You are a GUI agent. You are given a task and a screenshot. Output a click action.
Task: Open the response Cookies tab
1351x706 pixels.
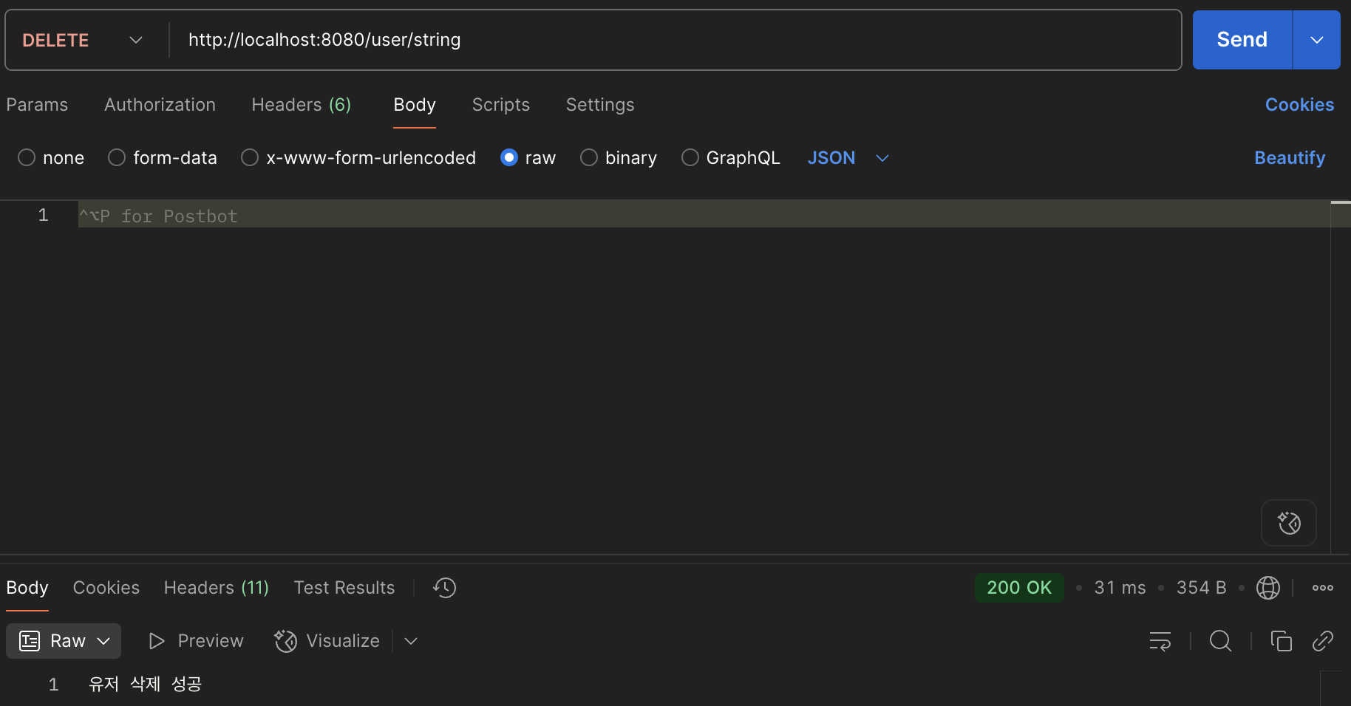point(106,588)
